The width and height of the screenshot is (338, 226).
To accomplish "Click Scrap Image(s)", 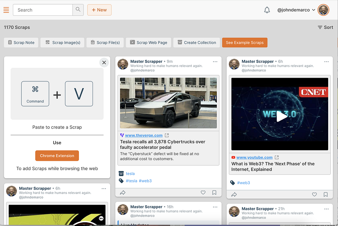I will point(62,43).
